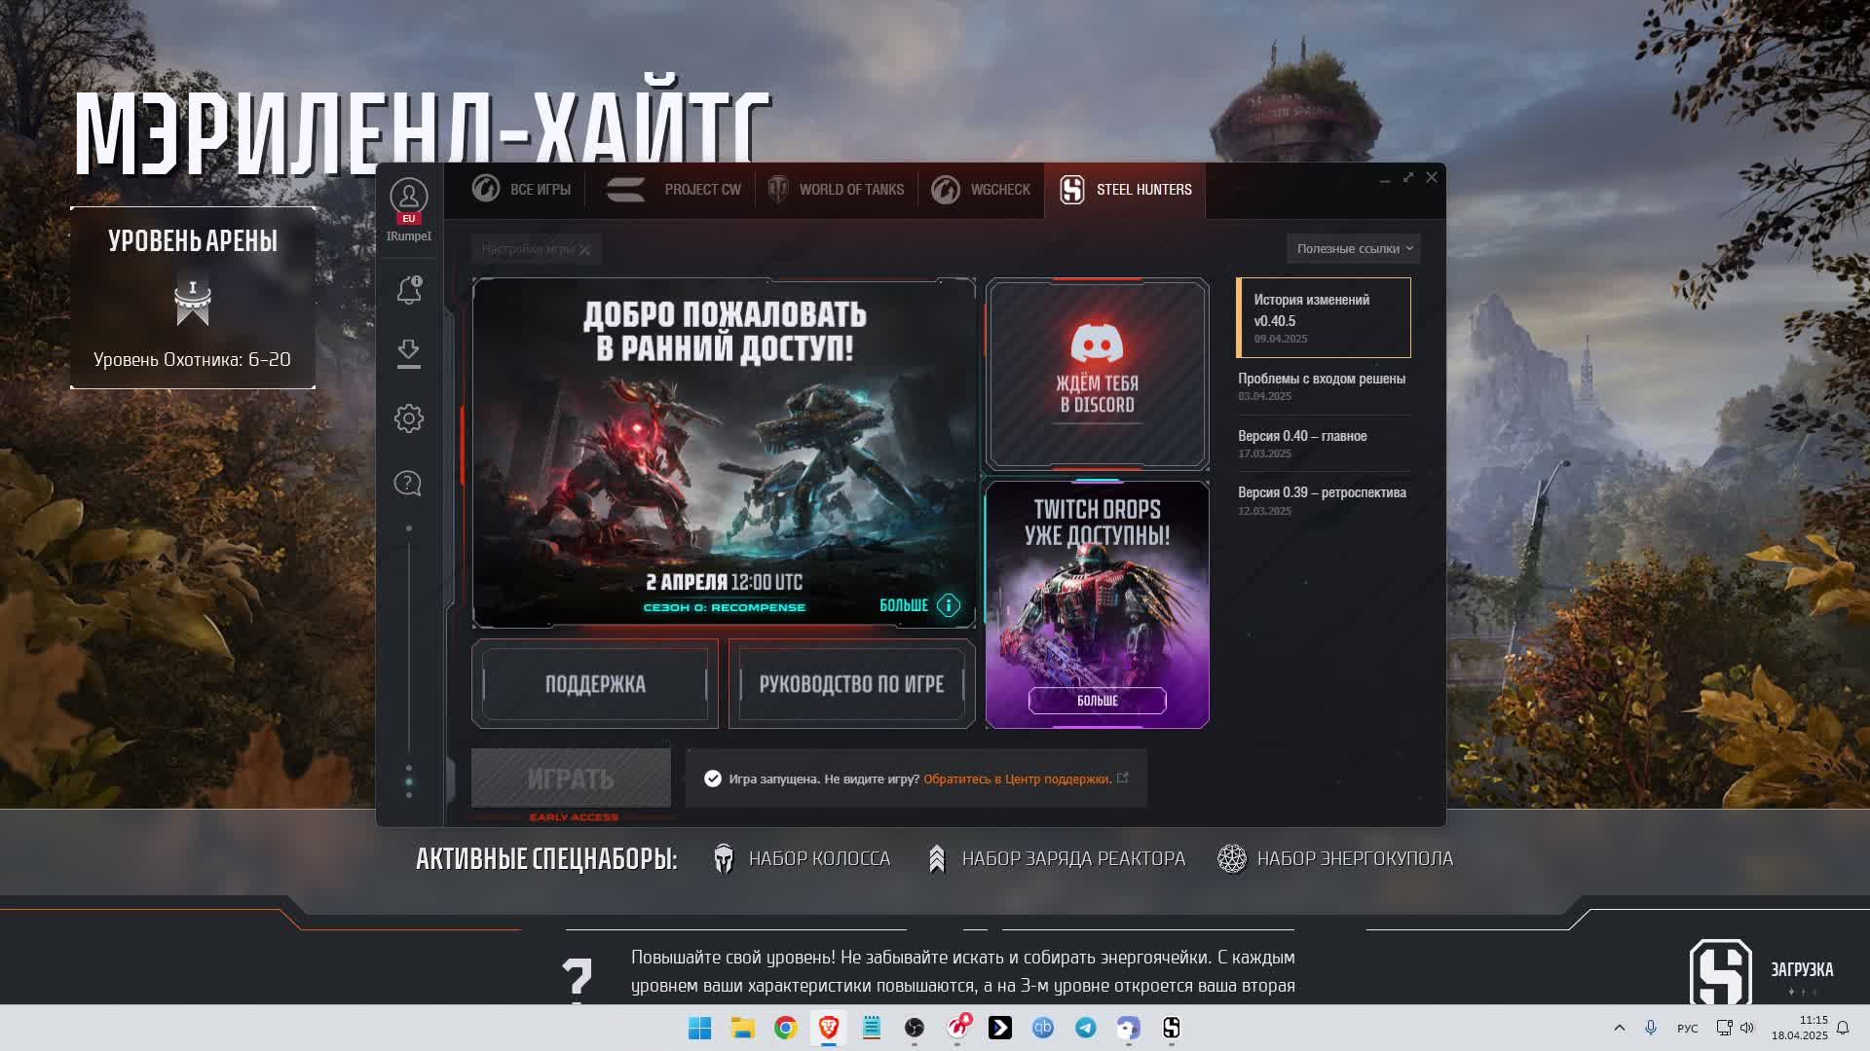Switch to the World of Tanks tab
Image resolution: width=1870 pixels, height=1051 pixels.
(837, 190)
